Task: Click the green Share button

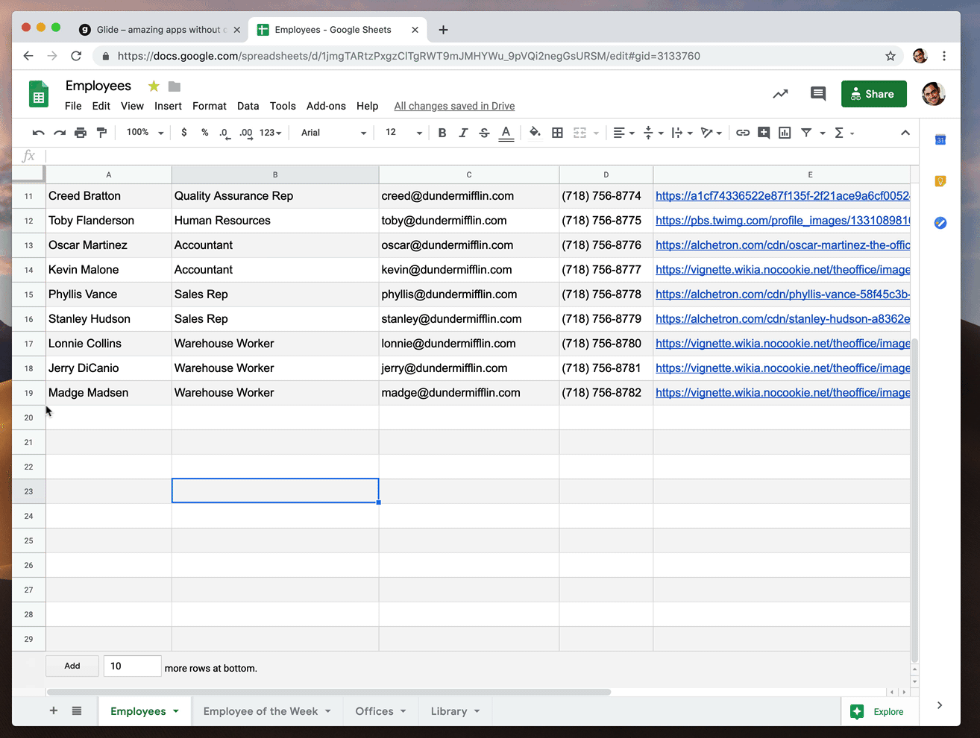Action: [873, 94]
